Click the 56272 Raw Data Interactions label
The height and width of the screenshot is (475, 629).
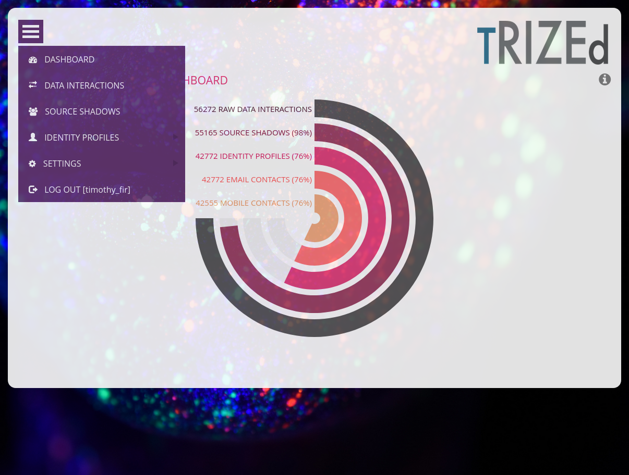[x=253, y=109]
